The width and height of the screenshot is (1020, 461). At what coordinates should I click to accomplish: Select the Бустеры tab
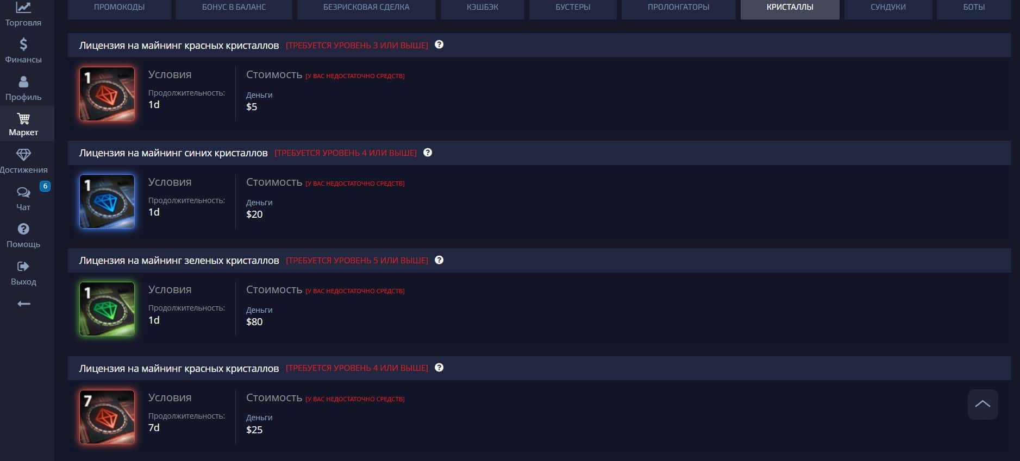[573, 8]
